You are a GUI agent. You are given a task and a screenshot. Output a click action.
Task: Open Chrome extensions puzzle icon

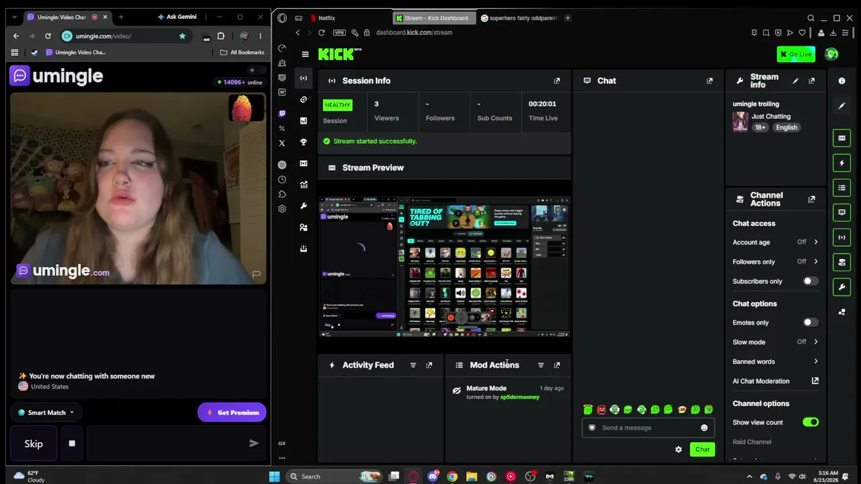point(221,36)
